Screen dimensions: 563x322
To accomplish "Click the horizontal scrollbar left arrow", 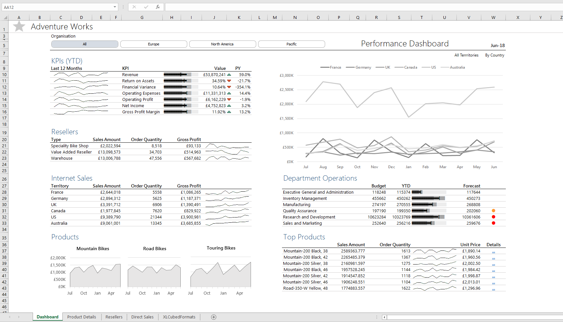I will pos(385,317).
